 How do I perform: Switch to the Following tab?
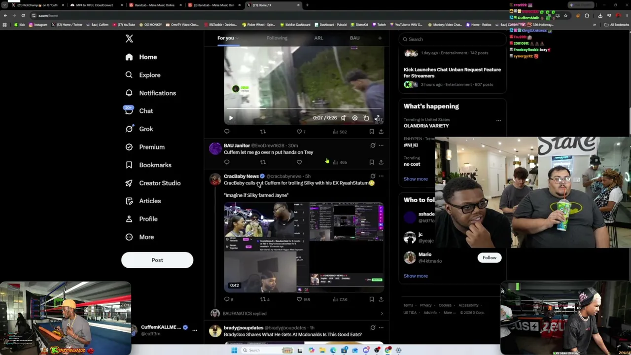[x=277, y=38]
